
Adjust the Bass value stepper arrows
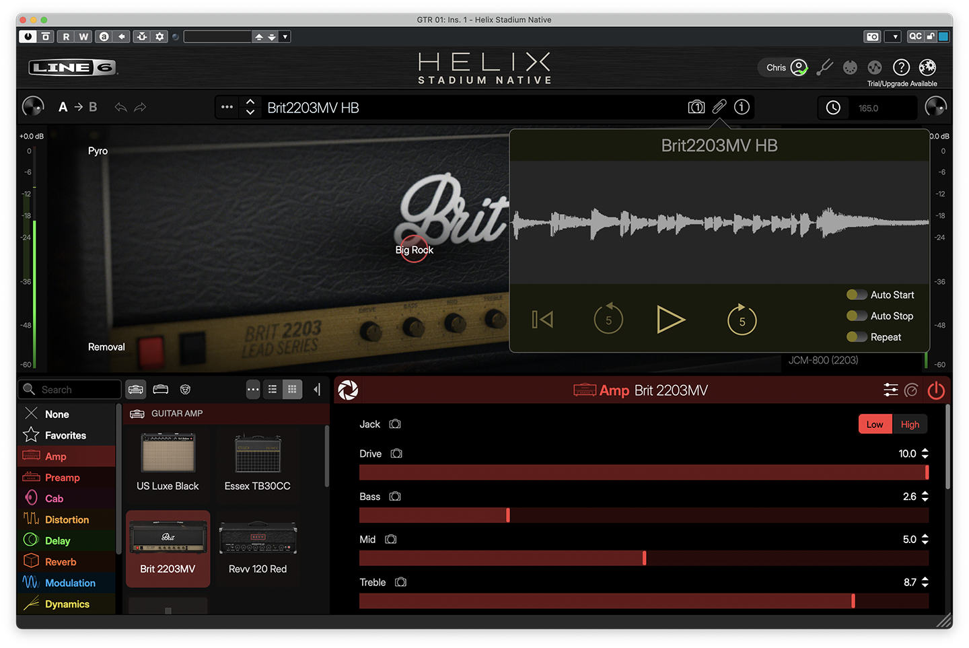pyautogui.click(x=925, y=497)
